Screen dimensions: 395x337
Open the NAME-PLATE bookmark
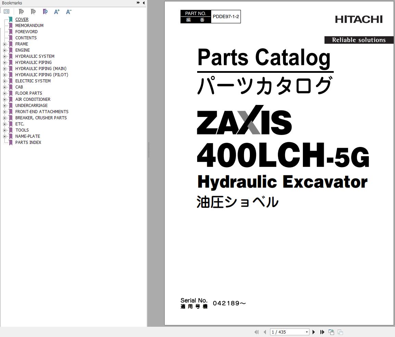click(28, 136)
